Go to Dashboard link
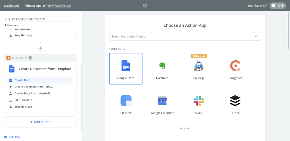The height and width of the screenshot is (141, 290). point(11,6)
